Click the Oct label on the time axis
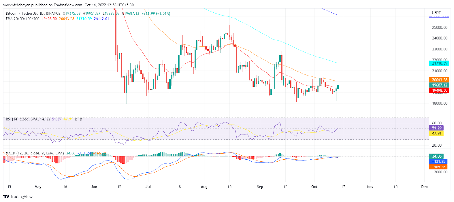The height and width of the screenshot is (202, 454). point(314,187)
